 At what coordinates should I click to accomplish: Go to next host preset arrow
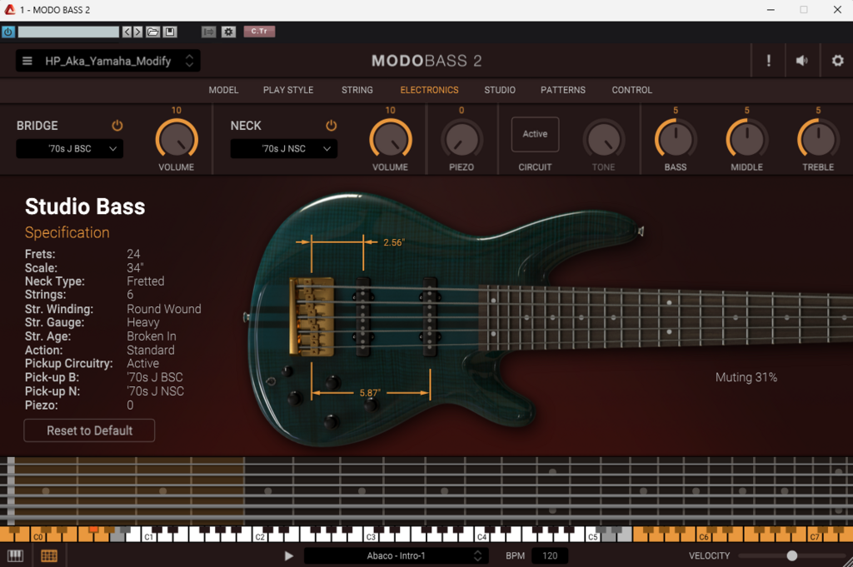point(137,32)
